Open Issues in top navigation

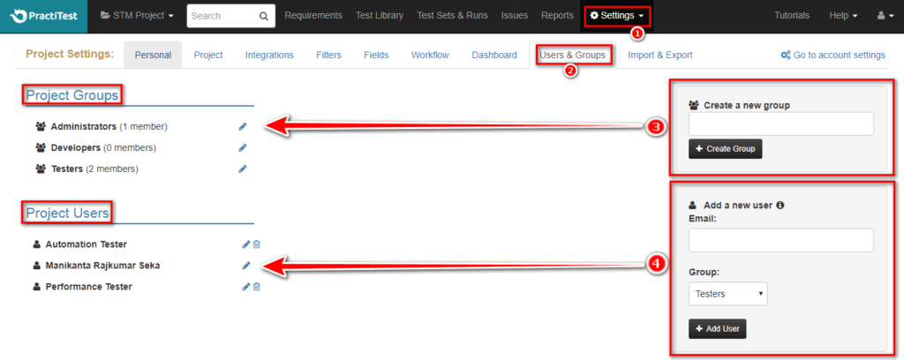pos(515,16)
